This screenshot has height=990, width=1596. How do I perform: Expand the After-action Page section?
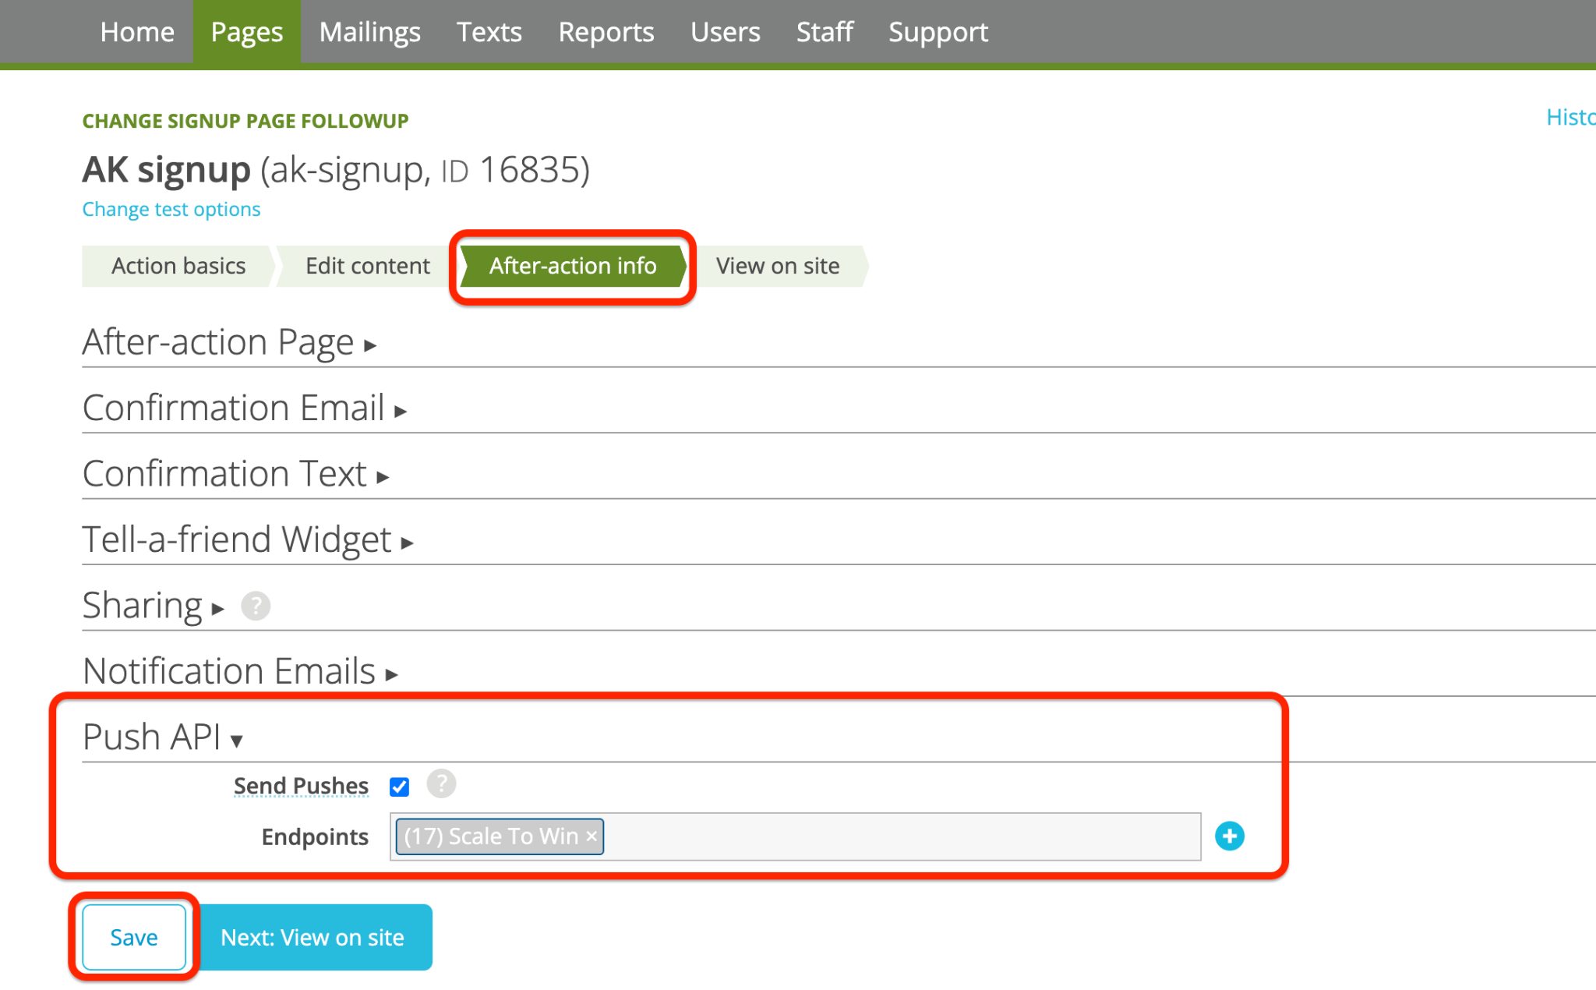229,341
